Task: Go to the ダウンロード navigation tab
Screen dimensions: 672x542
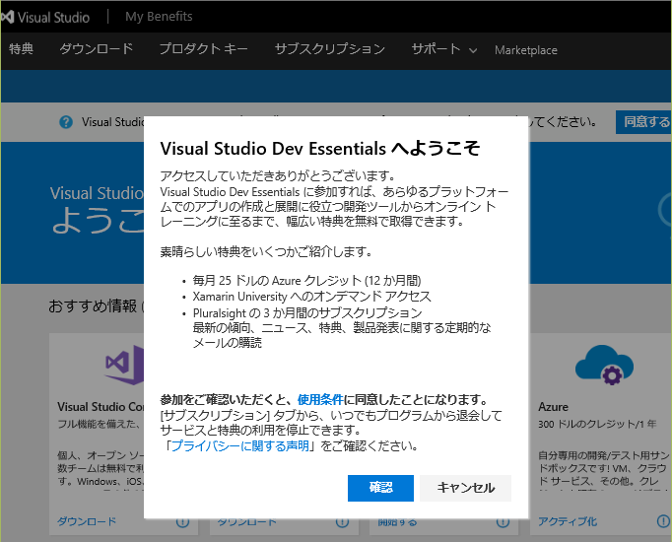Action: [x=97, y=49]
